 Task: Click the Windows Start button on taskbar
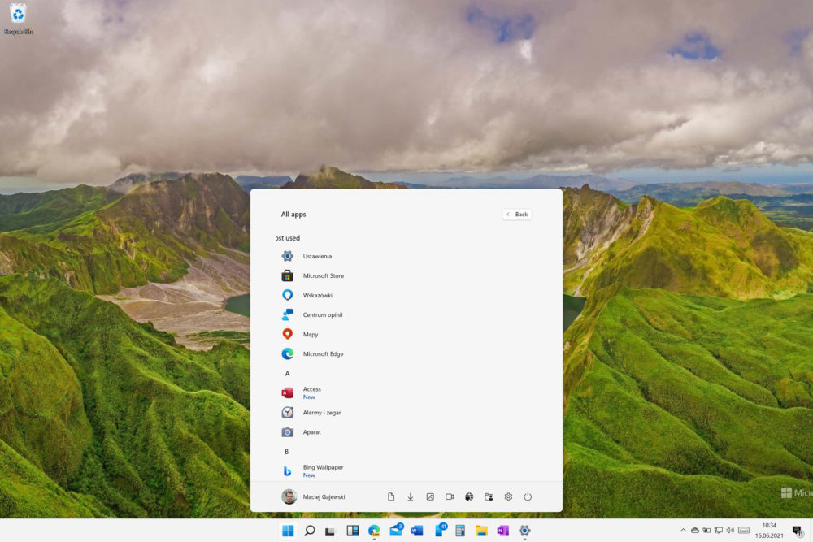288,531
